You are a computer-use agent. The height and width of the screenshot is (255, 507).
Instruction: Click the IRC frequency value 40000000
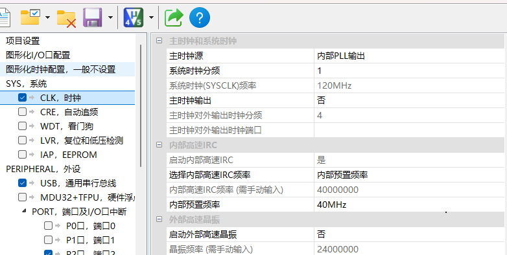pos(338,190)
